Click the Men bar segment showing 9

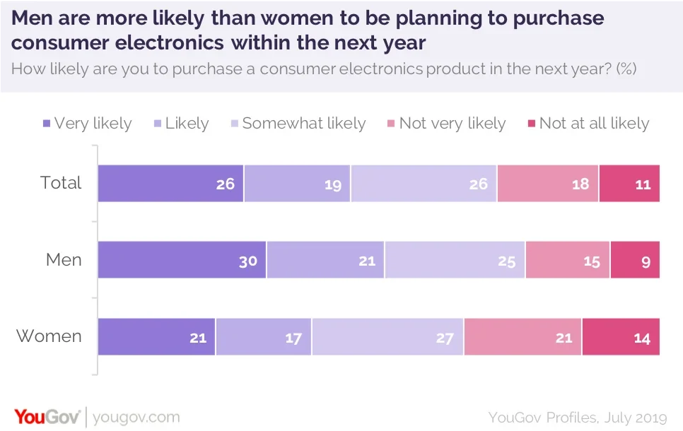(x=635, y=260)
